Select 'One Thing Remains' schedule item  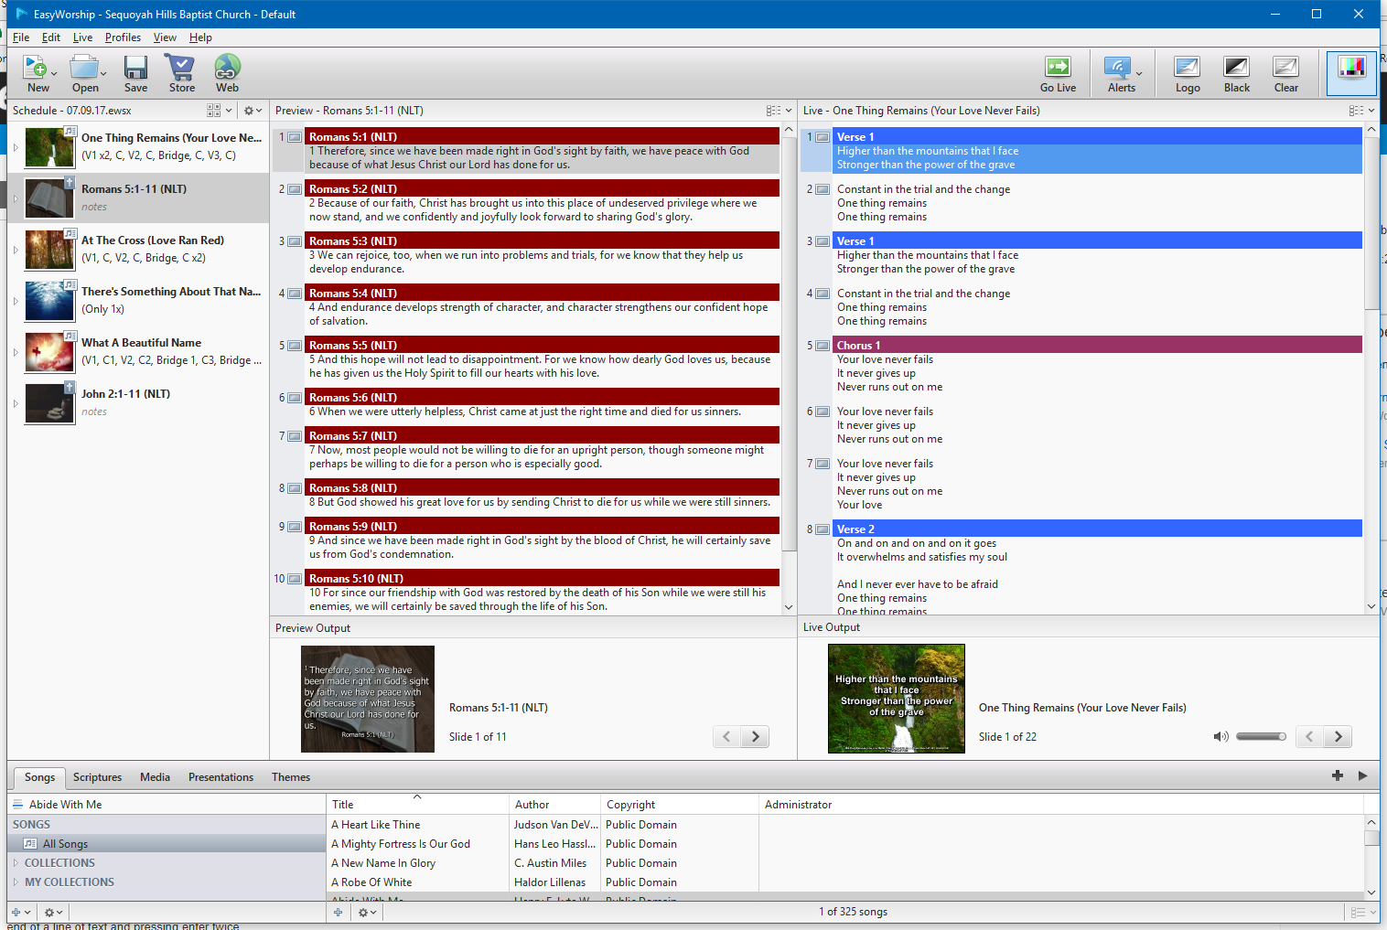point(138,146)
